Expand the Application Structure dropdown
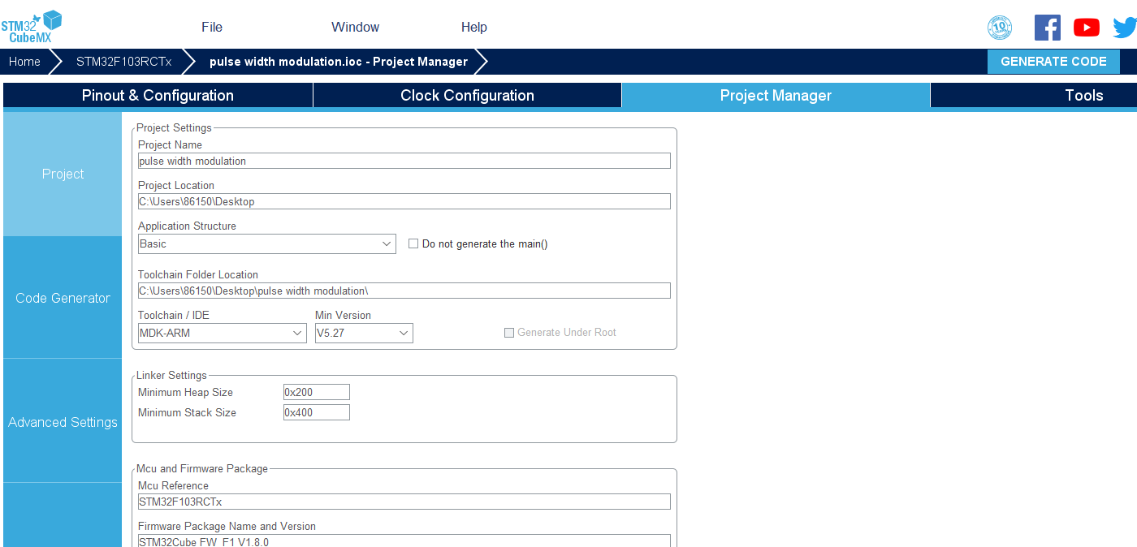This screenshot has height=547, width=1137. coord(267,243)
